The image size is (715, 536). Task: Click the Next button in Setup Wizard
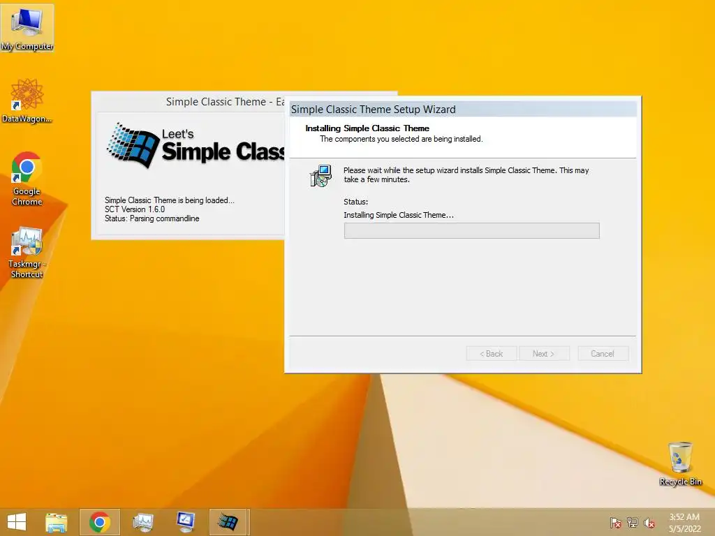[544, 354]
